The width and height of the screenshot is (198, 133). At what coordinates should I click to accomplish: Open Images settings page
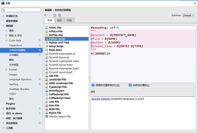[x=13, y=75]
